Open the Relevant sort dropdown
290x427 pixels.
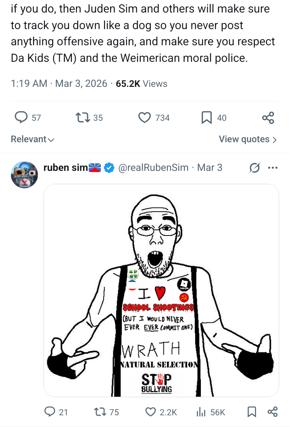coord(33,139)
